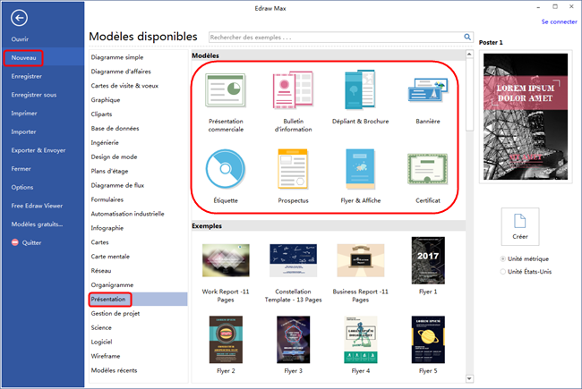The image size is (582, 389).
Task: Open the Présentation commerciale template icon
Action: click(226, 90)
